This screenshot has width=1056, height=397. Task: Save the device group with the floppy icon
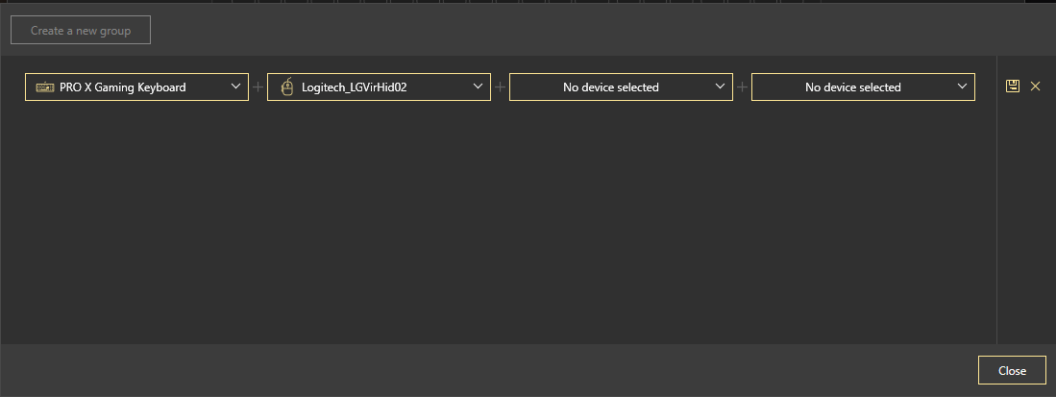click(x=1012, y=87)
